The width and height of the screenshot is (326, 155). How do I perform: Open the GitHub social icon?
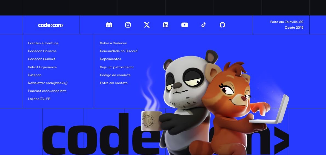[x=222, y=25]
